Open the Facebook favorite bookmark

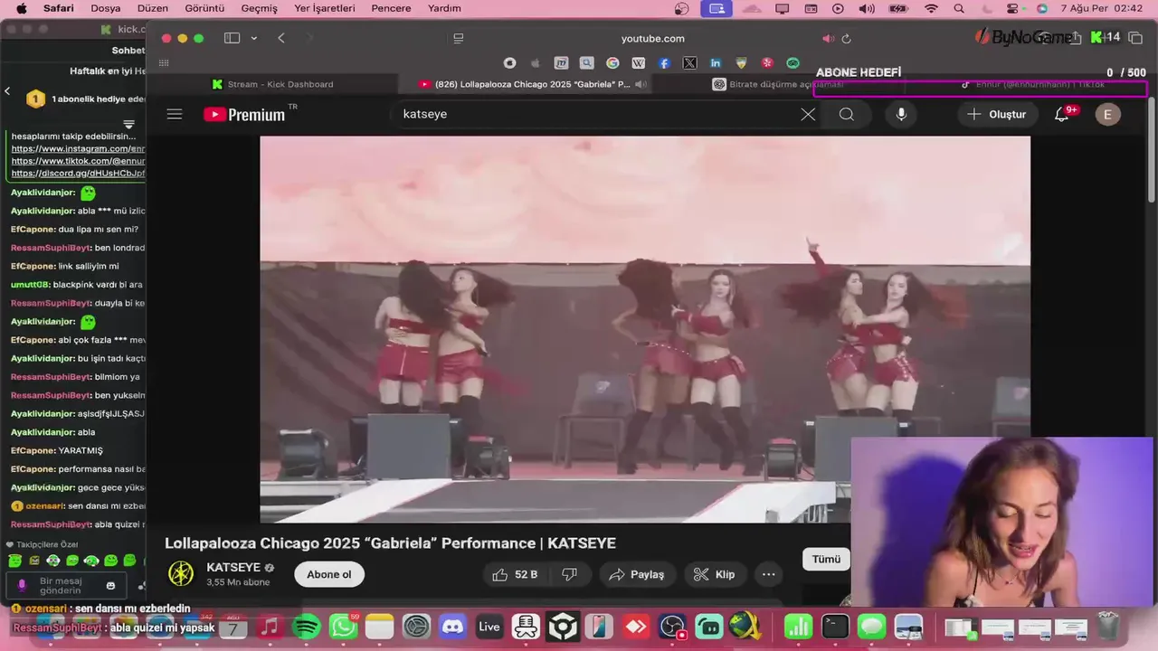tap(664, 63)
